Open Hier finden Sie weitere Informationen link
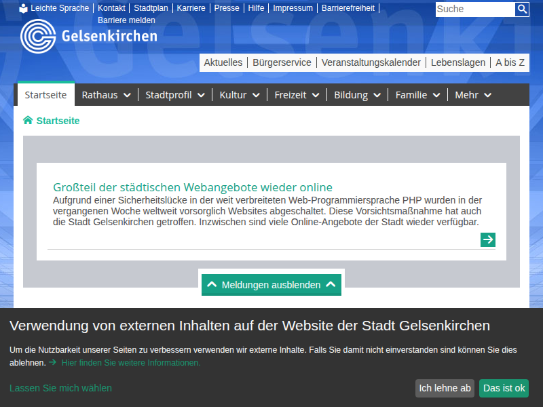Image resolution: width=543 pixels, height=407 pixels. [x=131, y=363]
